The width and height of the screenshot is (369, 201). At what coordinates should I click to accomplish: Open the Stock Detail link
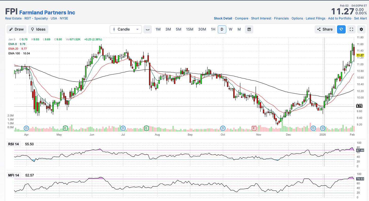[x=223, y=18]
